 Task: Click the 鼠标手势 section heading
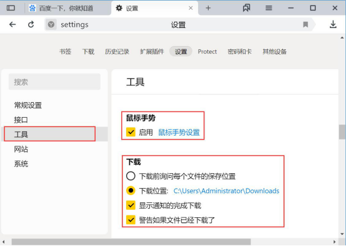141,118
